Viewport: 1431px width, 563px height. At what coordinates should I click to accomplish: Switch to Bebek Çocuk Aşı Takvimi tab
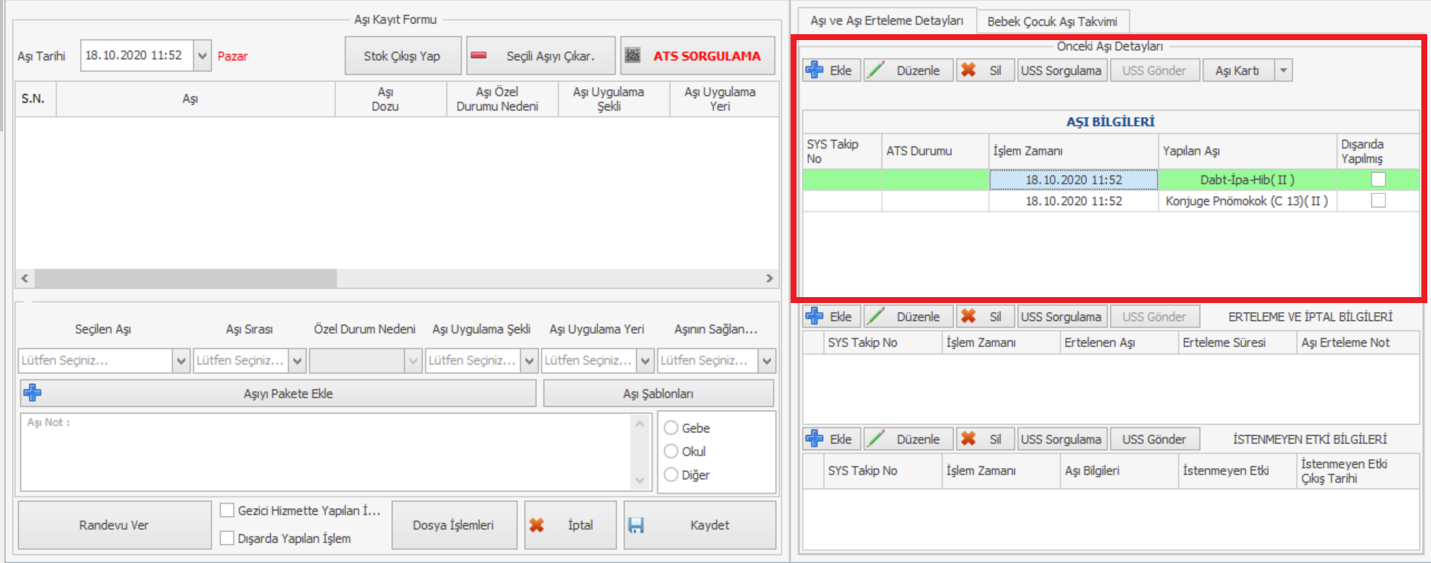click(x=1052, y=22)
